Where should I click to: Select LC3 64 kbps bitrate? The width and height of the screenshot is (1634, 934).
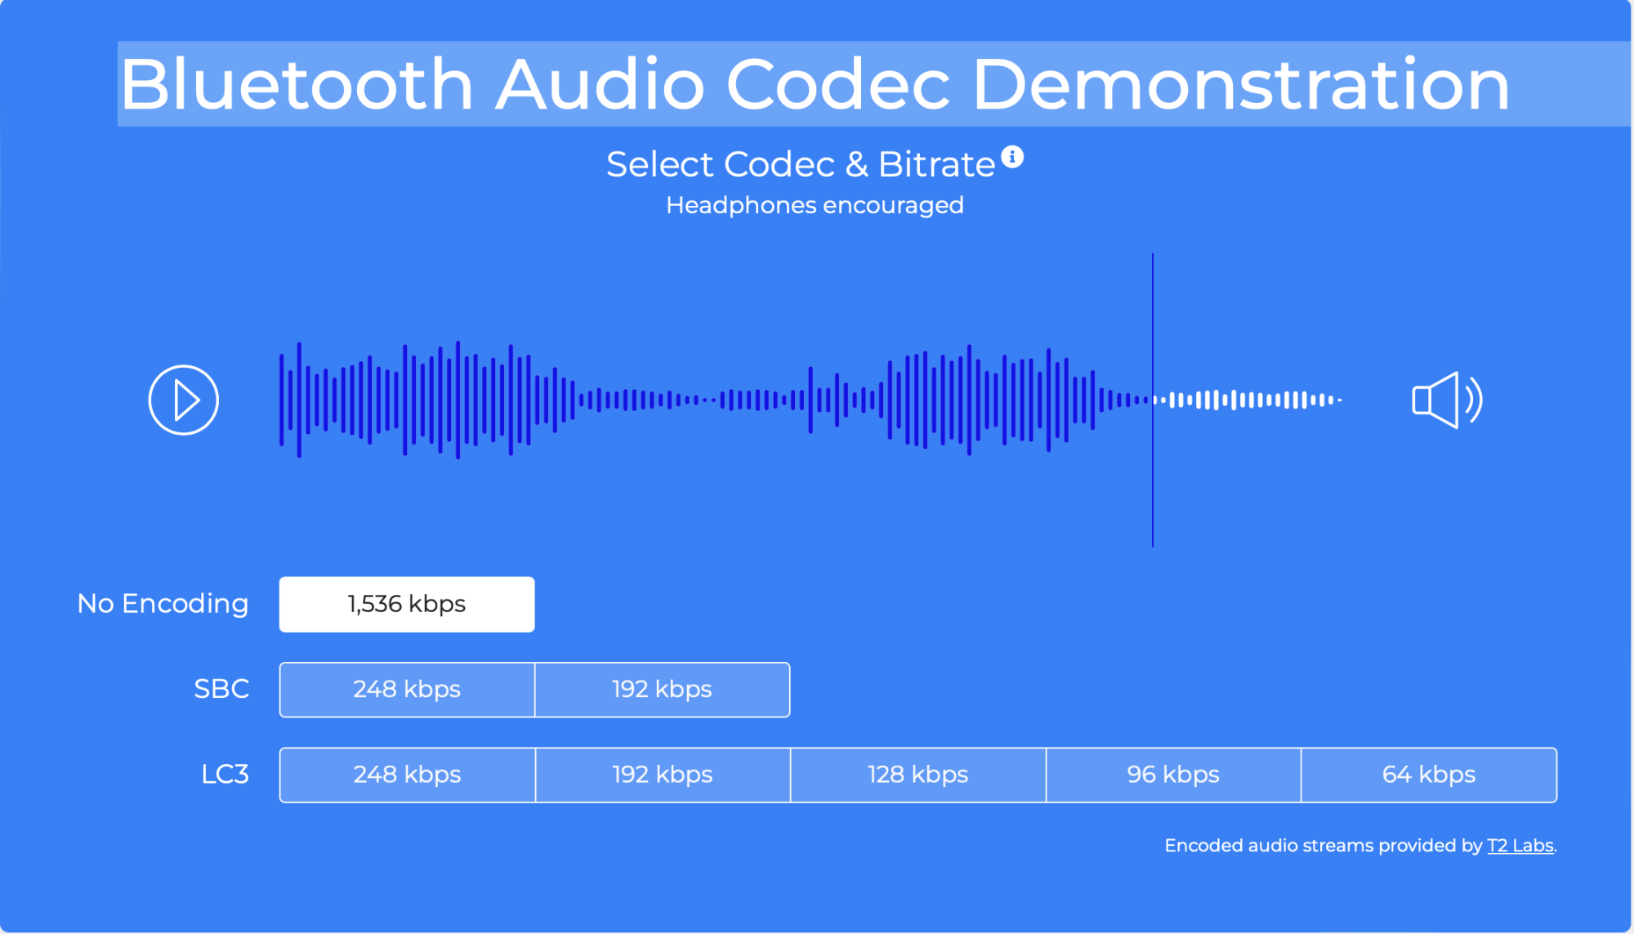1428,775
